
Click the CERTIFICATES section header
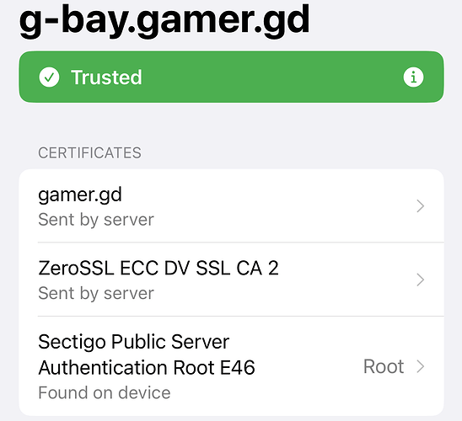[89, 153]
